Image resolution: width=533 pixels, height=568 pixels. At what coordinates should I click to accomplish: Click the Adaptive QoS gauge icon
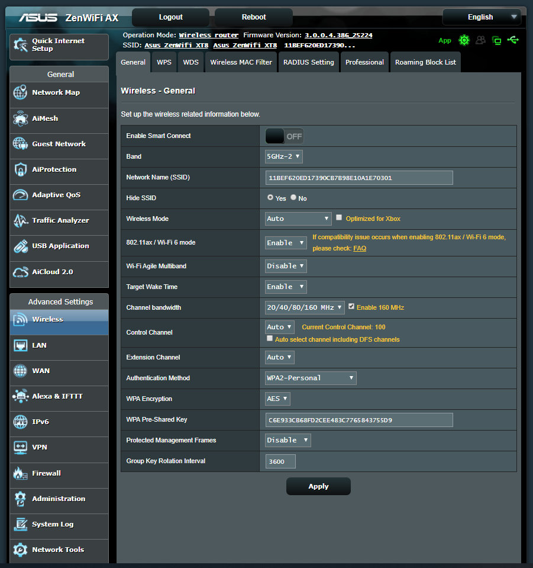20,195
